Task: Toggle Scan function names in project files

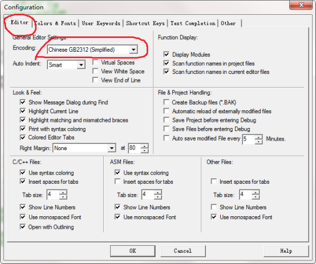Action: pos(166,63)
